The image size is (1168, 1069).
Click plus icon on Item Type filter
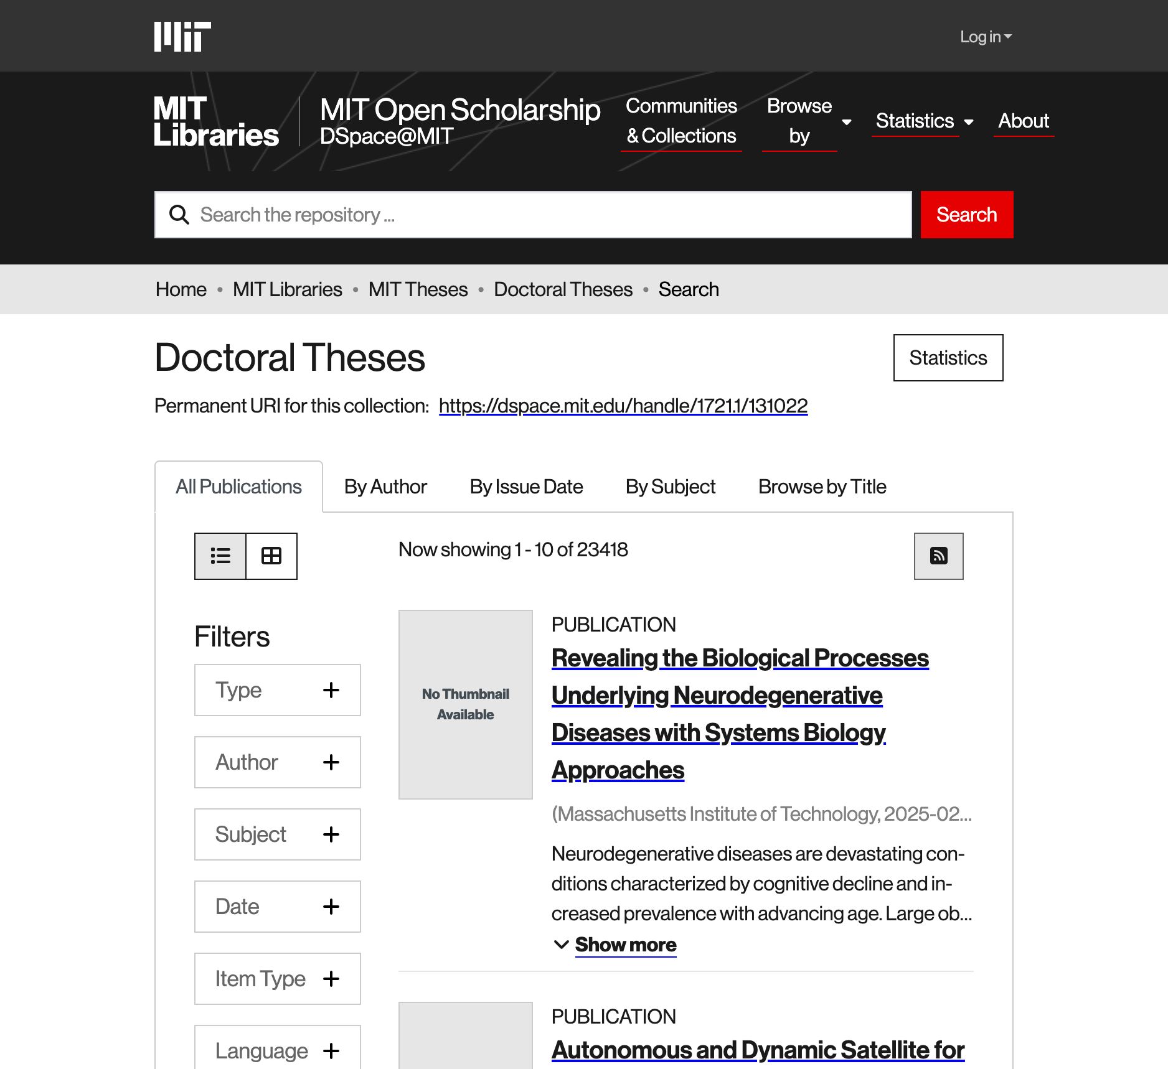[x=331, y=978]
